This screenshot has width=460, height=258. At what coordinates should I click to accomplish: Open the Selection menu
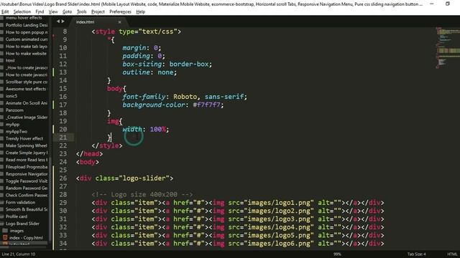[x=22, y=11]
